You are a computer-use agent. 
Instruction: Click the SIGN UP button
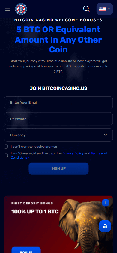[58, 168]
